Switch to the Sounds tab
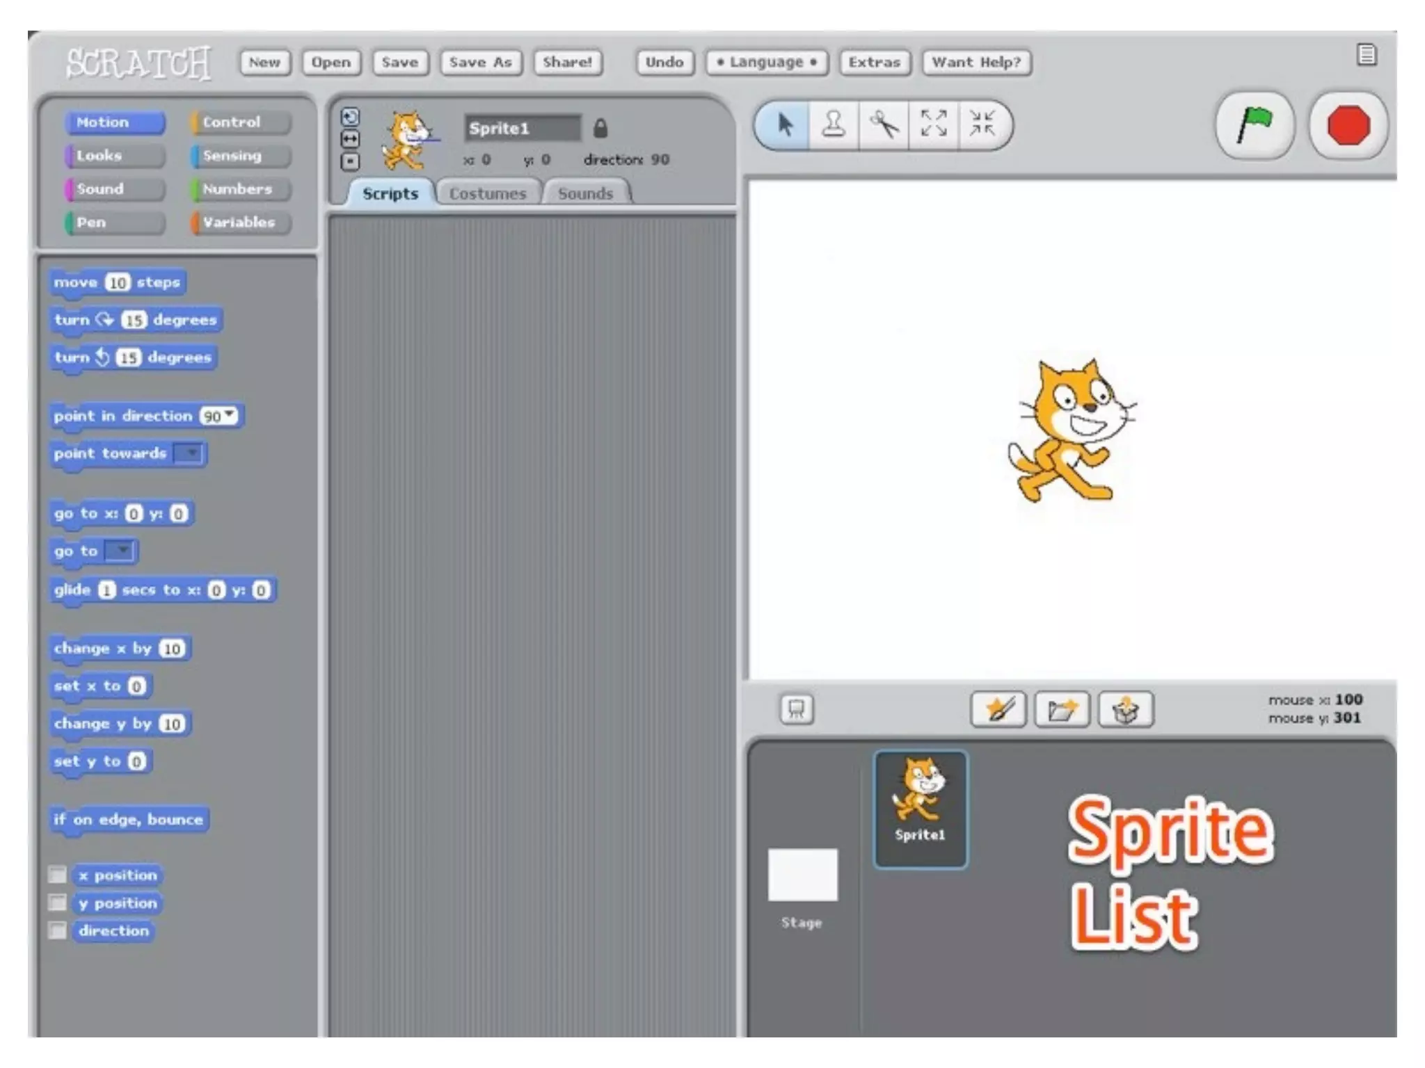The width and height of the screenshot is (1425, 1068). tap(586, 193)
